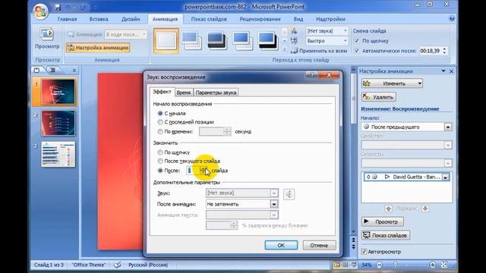This screenshot has height=273, width=486.
Task: Switch to slide sorter view icon
Action: click(345, 265)
